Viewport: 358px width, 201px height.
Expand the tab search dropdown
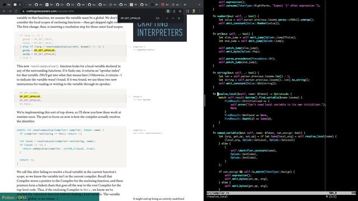click(199, 4)
